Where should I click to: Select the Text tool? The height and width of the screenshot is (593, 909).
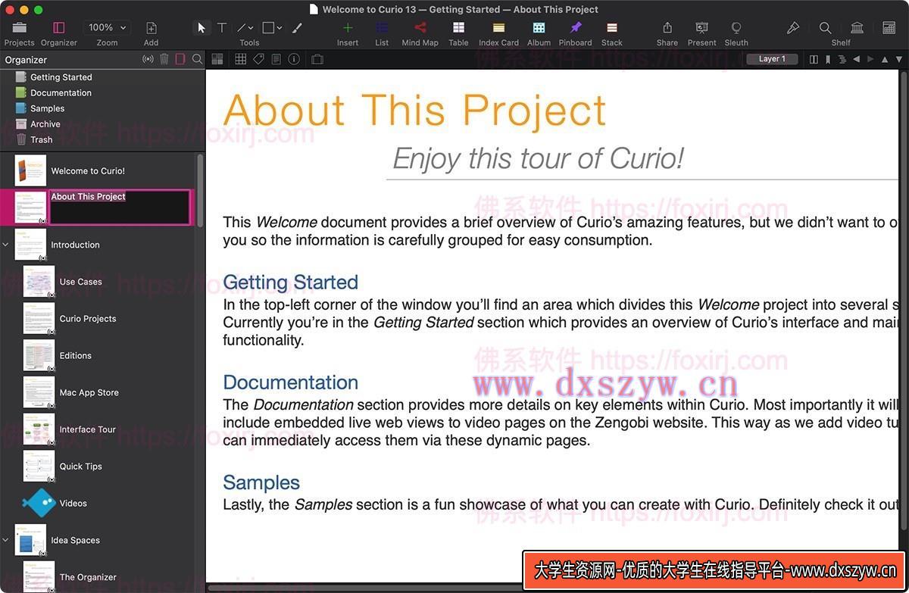[222, 28]
